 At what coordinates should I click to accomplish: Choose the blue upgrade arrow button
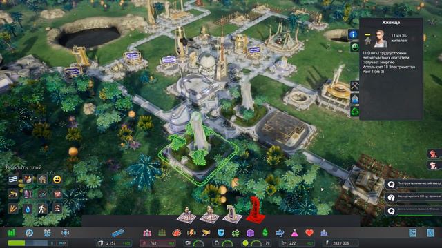click(354, 99)
